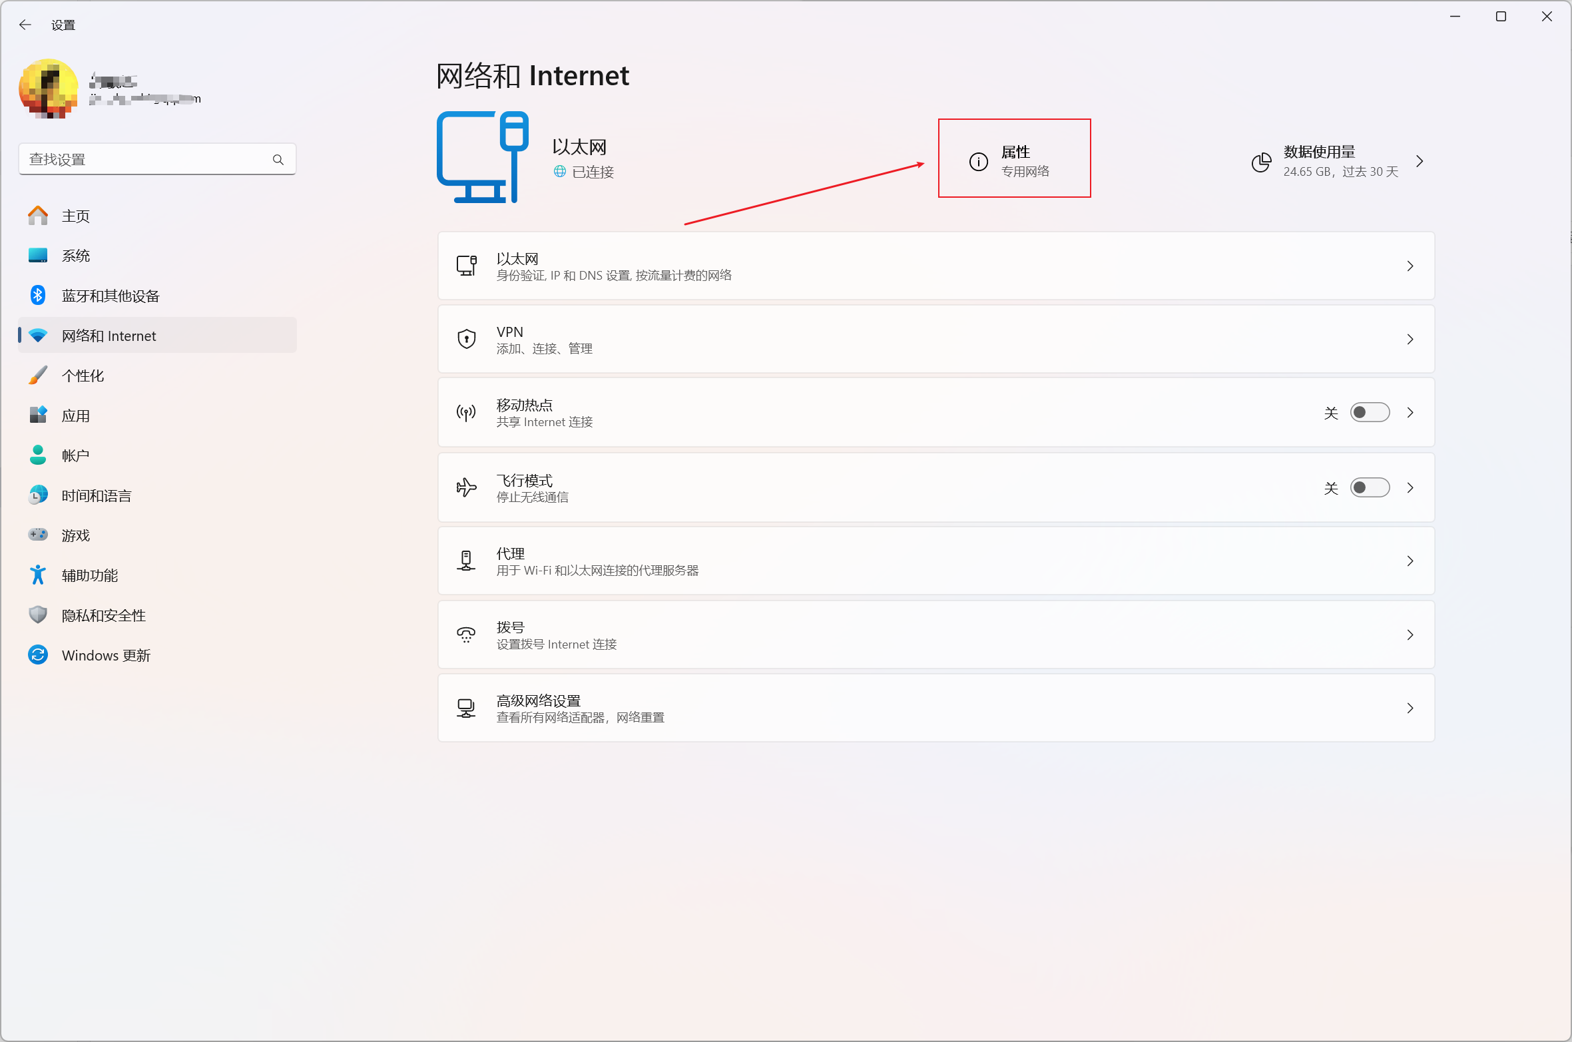Image resolution: width=1572 pixels, height=1042 pixels.
Task: Click 辅助功能 label in sidebar
Action: (90, 575)
